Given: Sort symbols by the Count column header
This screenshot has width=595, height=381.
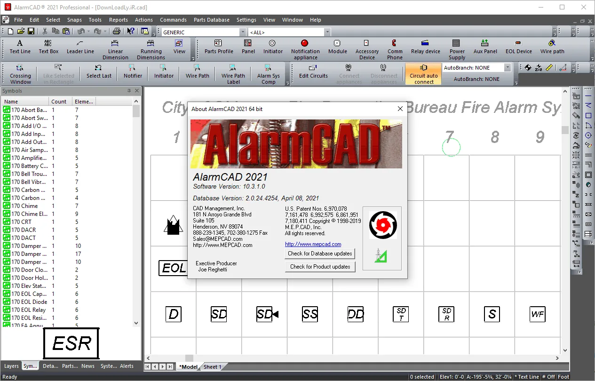Looking at the screenshot, I should point(61,101).
